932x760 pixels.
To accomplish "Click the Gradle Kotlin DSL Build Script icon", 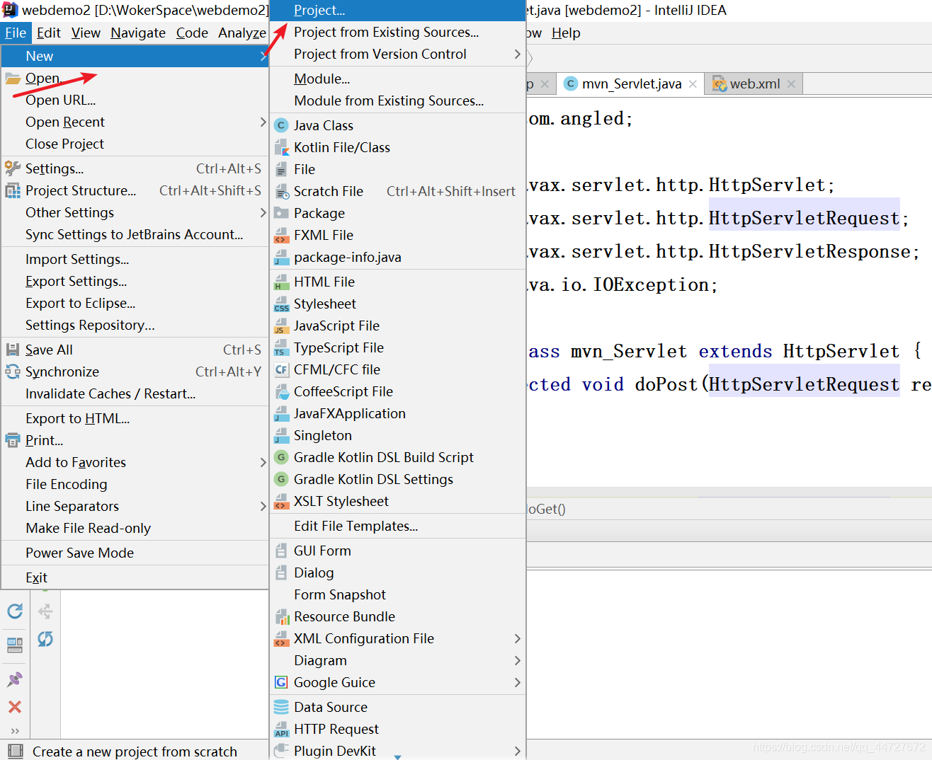I will point(281,457).
